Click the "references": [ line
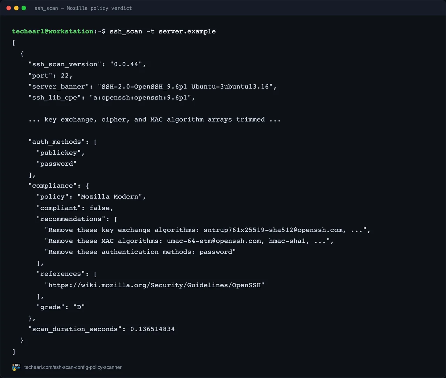The width and height of the screenshot is (446, 378). [x=67, y=274]
